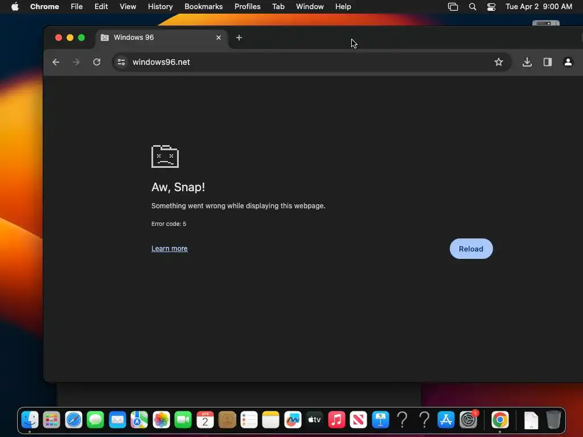Open Notes from the Dock

(x=270, y=420)
